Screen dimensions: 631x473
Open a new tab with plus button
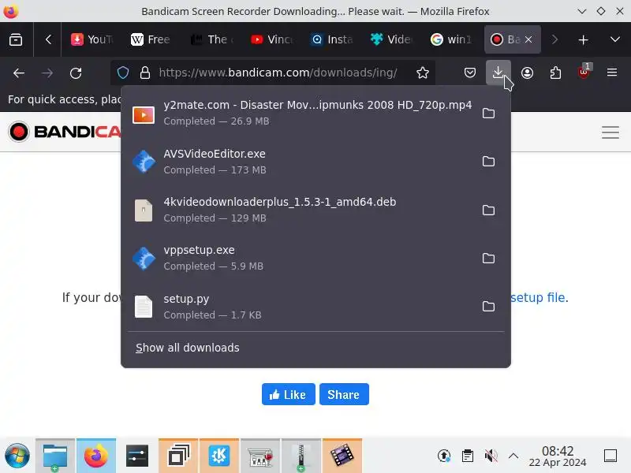(583, 39)
